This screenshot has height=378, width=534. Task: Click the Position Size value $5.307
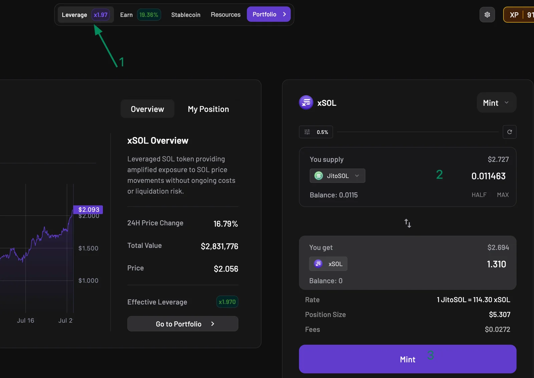click(499, 314)
